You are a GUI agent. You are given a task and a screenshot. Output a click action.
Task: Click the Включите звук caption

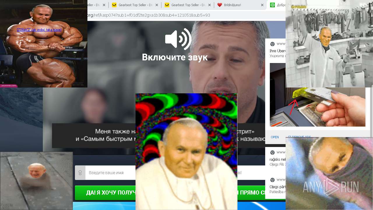click(x=175, y=57)
